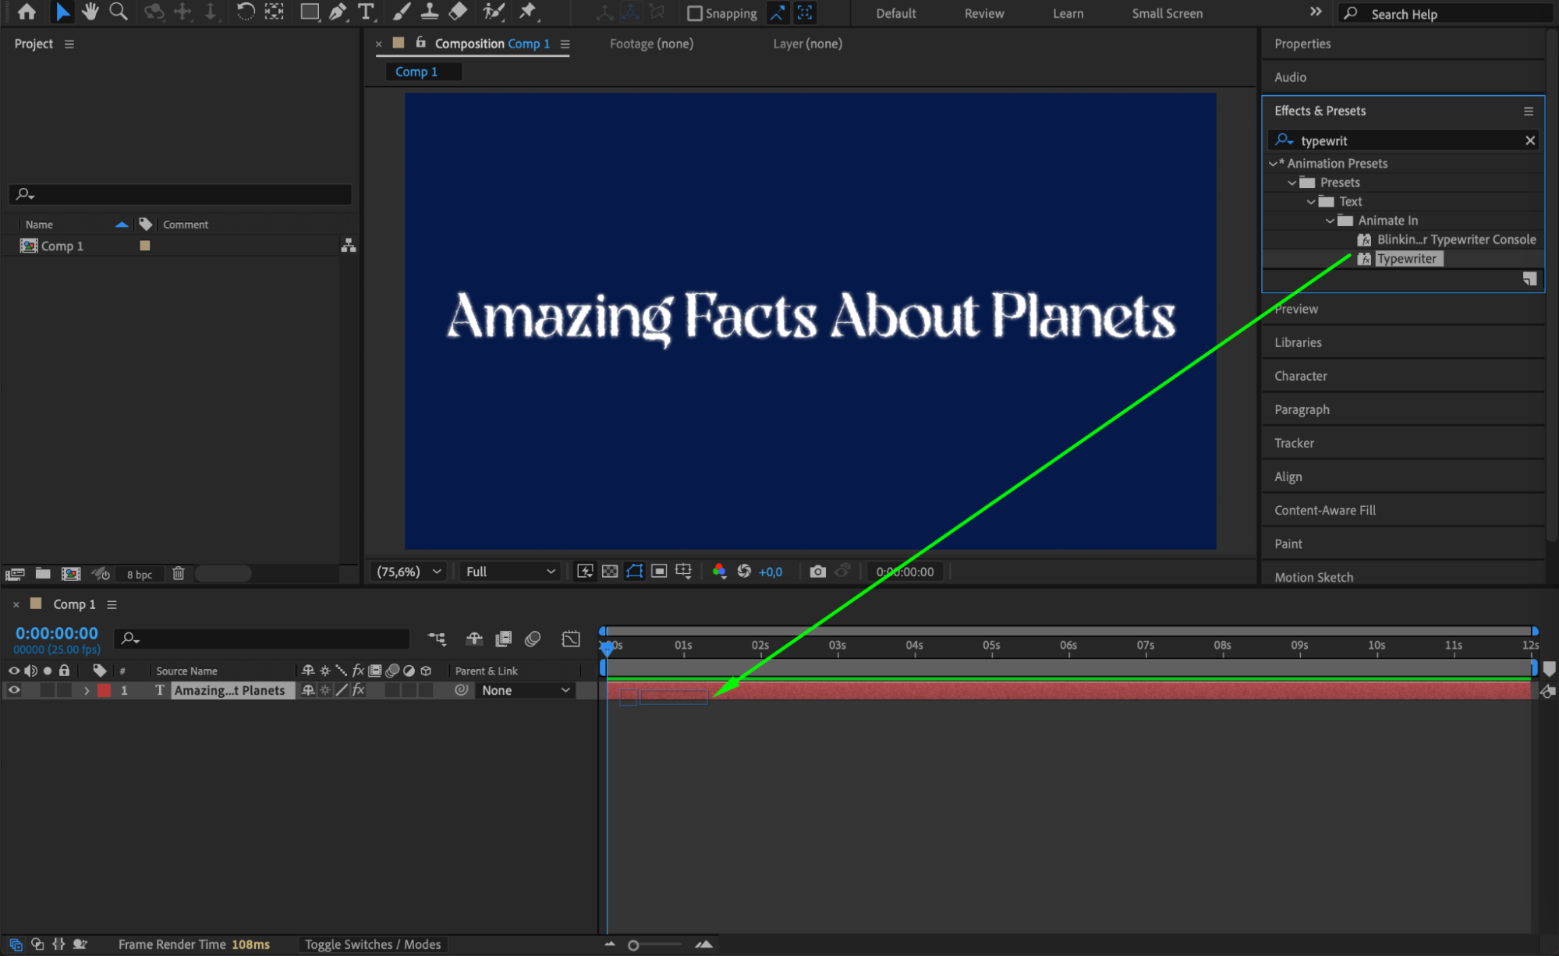Toggle the transparency grid in viewer

click(x=610, y=572)
